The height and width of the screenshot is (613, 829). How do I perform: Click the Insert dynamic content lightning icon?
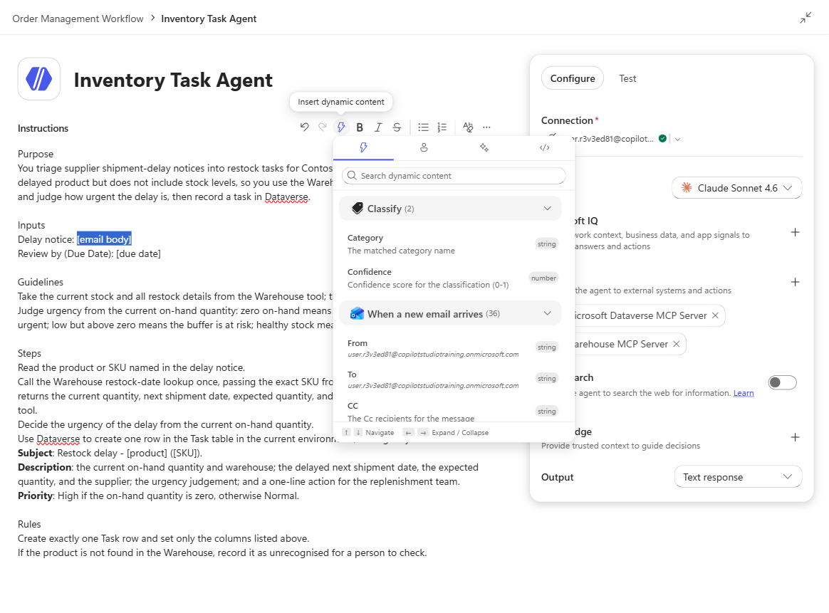coord(341,127)
